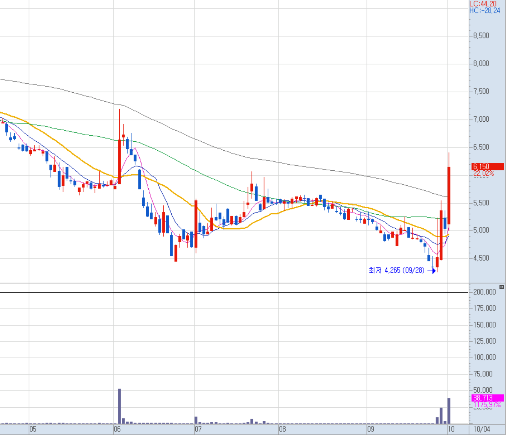
Task: Click the 50,000 volume axis label
Action: click(483, 390)
